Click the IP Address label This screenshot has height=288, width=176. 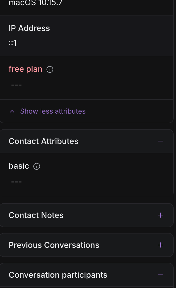point(29,28)
